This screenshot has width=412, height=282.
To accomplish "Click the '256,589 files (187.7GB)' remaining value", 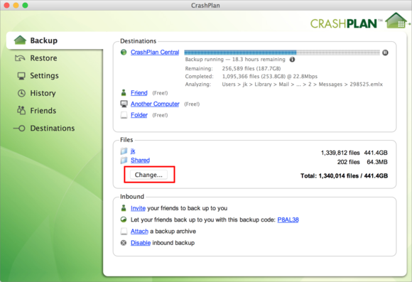I will pyautogui.click(x=251, y=69).
